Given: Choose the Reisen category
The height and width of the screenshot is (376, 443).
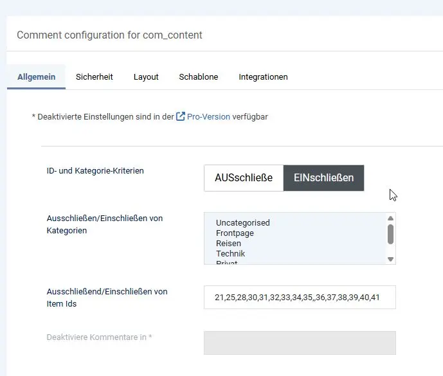Looking at the screenshot, I should coord(228,244).
